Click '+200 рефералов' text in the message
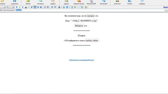 coord(71,40)
